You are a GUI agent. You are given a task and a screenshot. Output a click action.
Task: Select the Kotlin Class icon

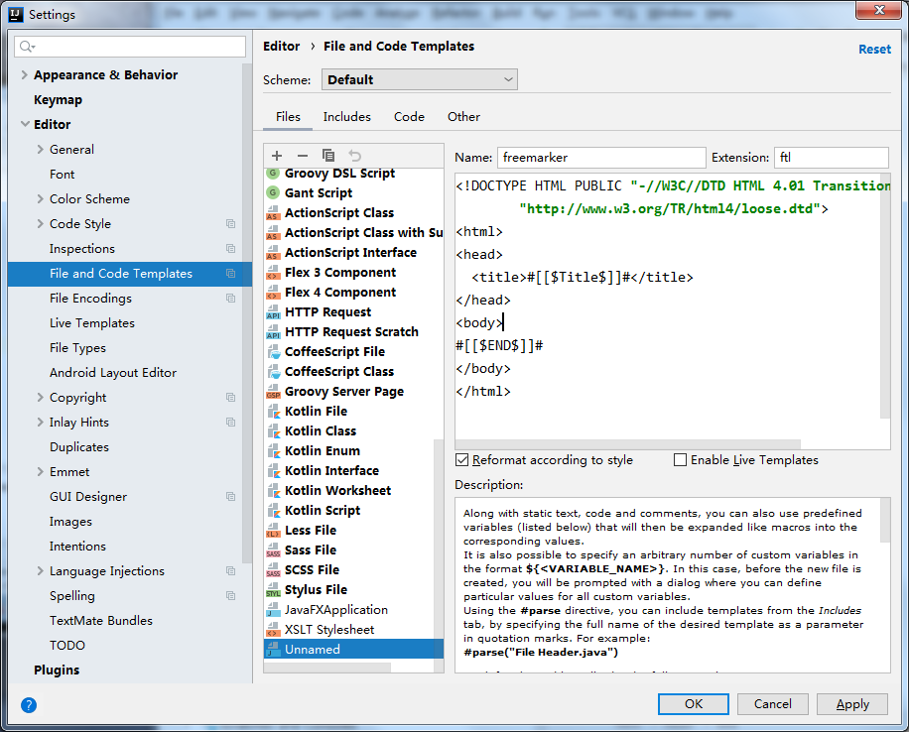(x=273, y=430)
